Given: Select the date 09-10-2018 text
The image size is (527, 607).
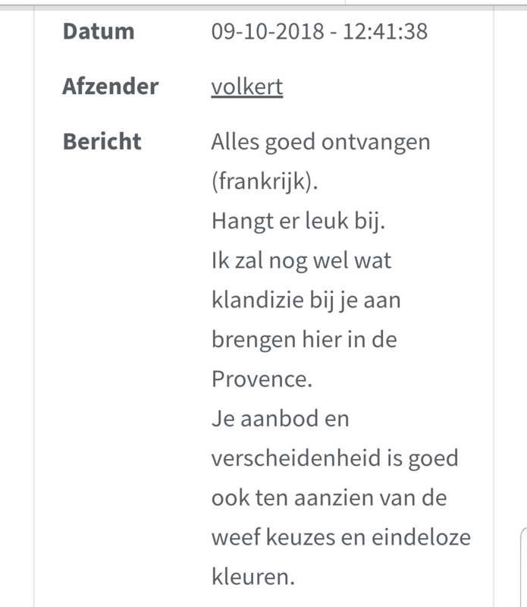Looking at the screenshot, I should tap(268, 31).
